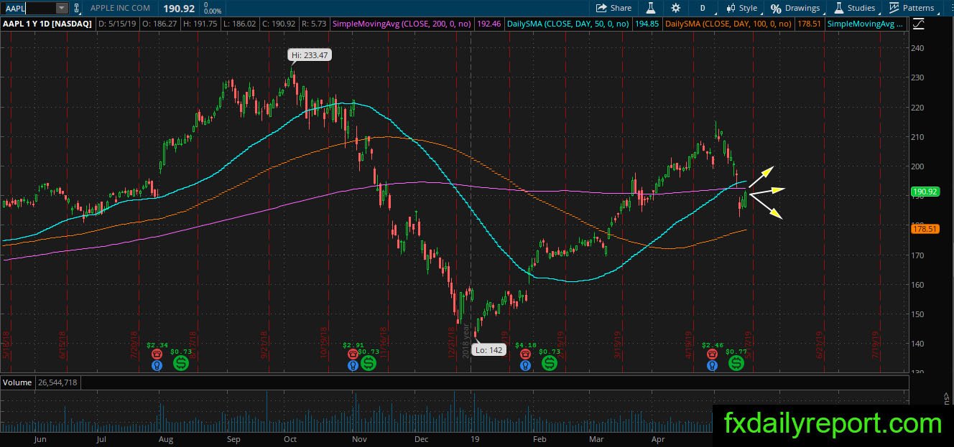954x447 pixels.
Task: Click the truncated SimpleMovingAvg ... label at right
Action: (866, 24)
